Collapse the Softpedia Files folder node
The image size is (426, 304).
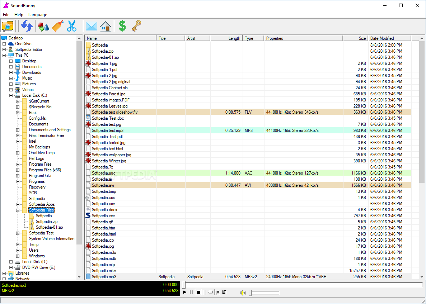18,210
